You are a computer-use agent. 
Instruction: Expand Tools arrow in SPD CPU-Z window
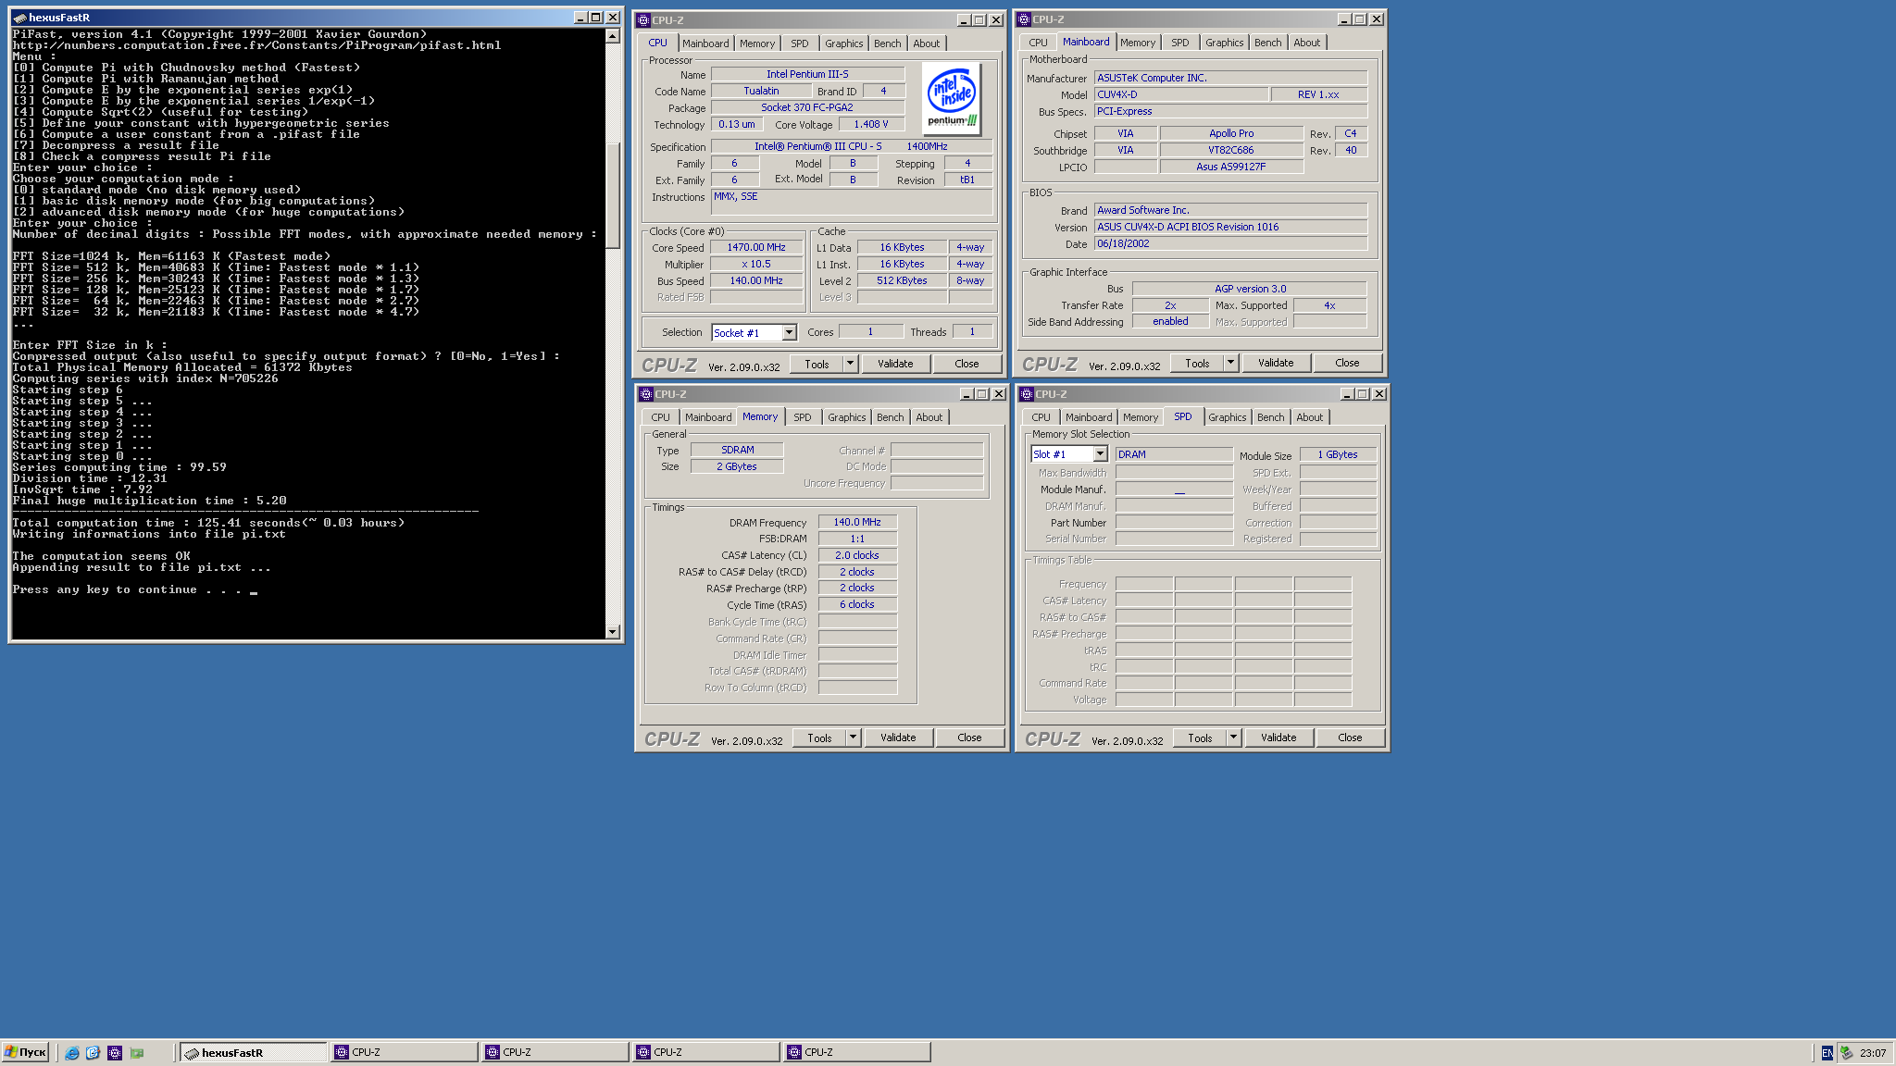1233,738
